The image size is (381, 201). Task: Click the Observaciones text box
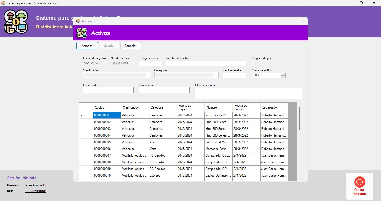[248, 93]
